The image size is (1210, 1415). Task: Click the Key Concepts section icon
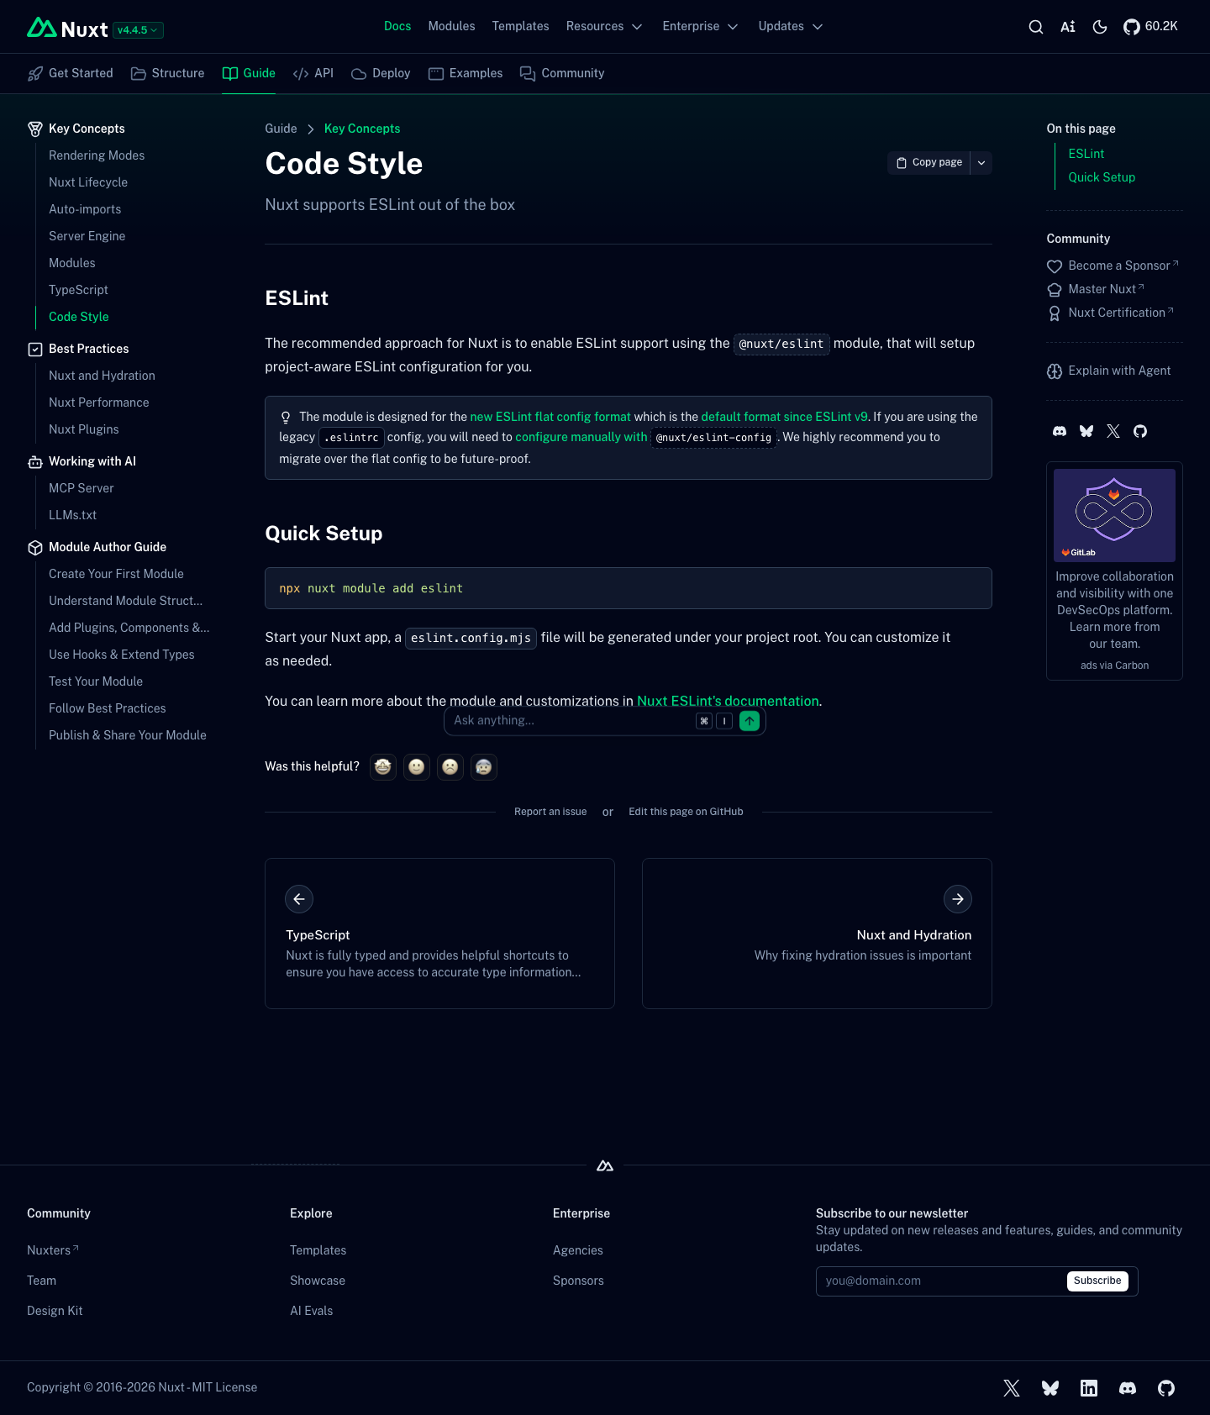(35, 129)
